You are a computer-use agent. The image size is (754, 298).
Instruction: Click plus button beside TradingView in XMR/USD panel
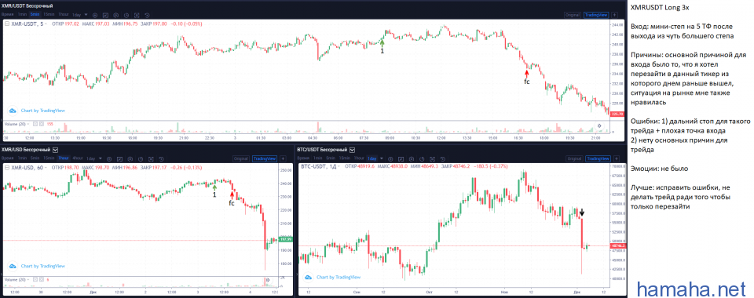pyautogui.click(x=284, y=158)
